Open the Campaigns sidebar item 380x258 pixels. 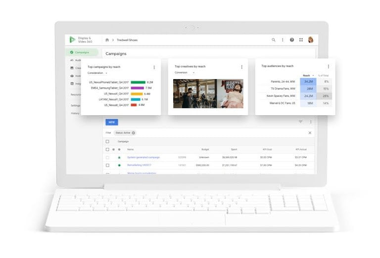pyautogui.click(x=82, y=52)
